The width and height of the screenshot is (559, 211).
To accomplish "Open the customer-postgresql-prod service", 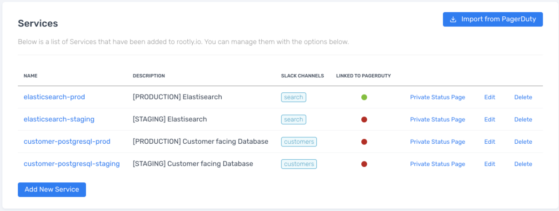I will pyautogui.click(x=67, y=141).
